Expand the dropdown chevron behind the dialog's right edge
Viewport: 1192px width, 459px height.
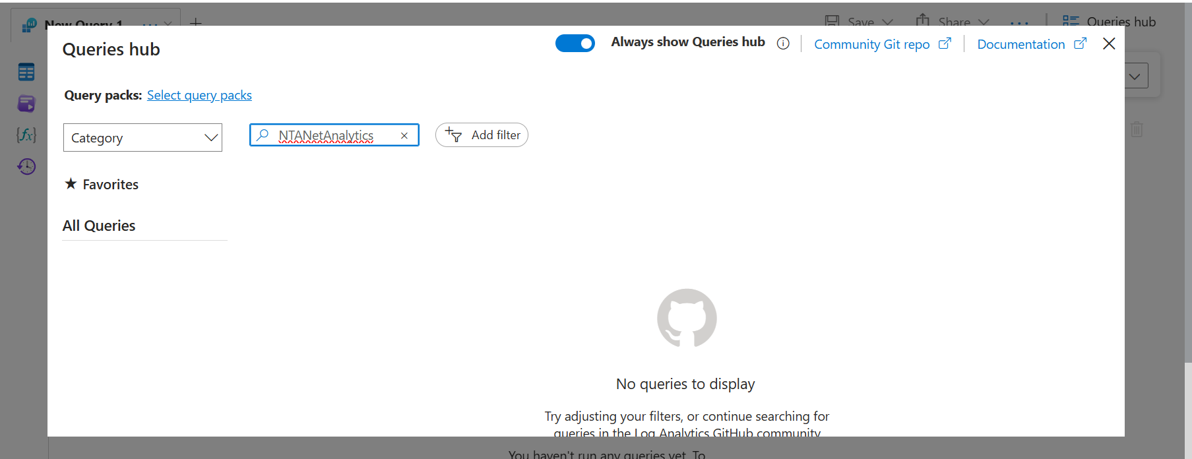click(x=1135, y=76)
